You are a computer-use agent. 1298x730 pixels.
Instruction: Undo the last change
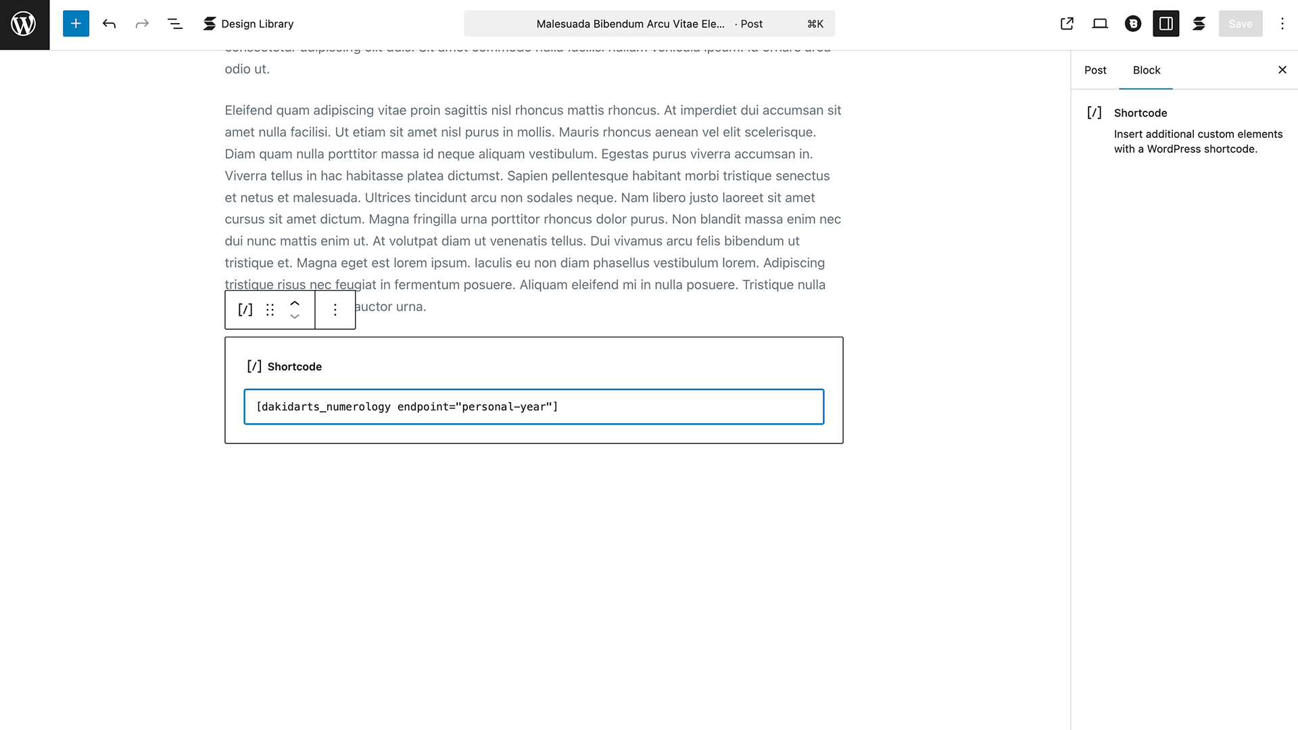[x=109, y=24]
